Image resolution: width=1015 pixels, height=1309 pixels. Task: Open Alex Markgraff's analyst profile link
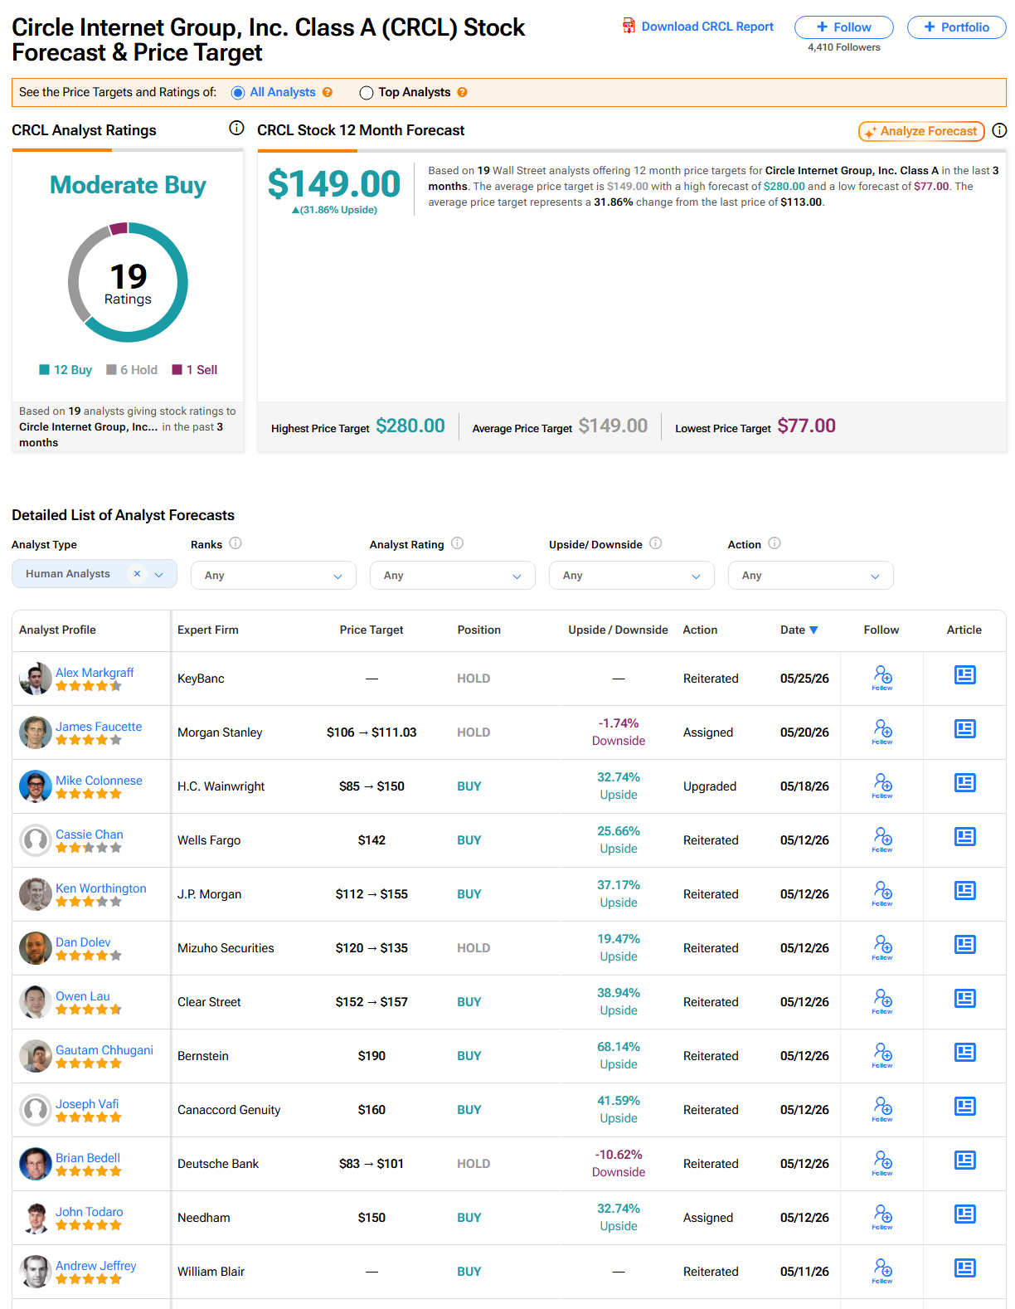[95, 672]
